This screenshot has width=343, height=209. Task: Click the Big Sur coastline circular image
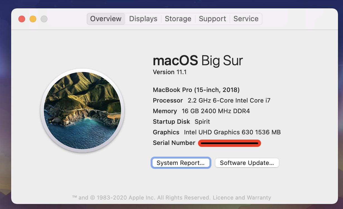pyautogui.click(x=83, y=110)
